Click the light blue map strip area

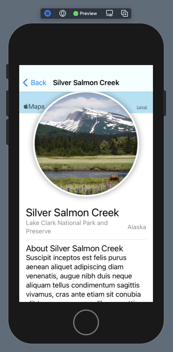coord(86,103)
